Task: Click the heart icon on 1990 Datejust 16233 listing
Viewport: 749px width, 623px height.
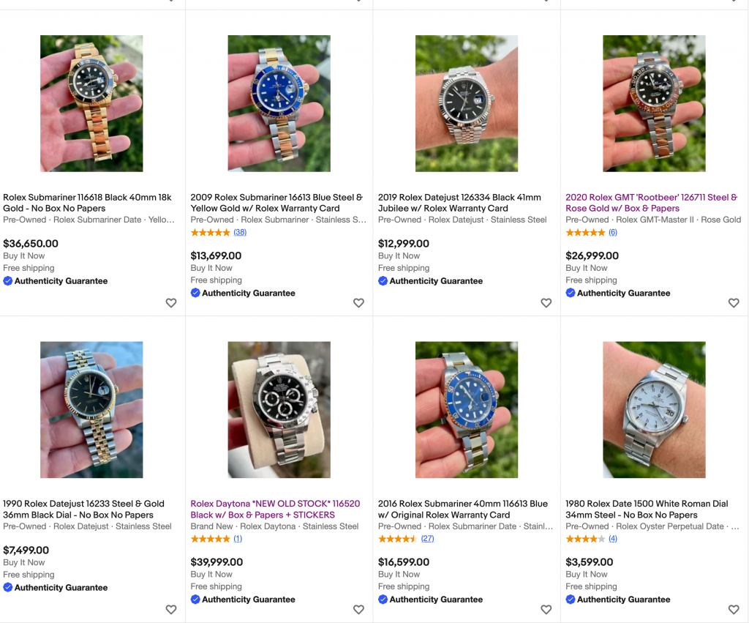Action: point(170,609)
